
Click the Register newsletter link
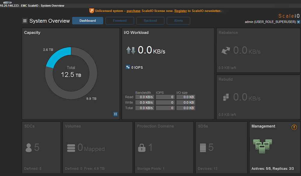click(x=180, y=11)
